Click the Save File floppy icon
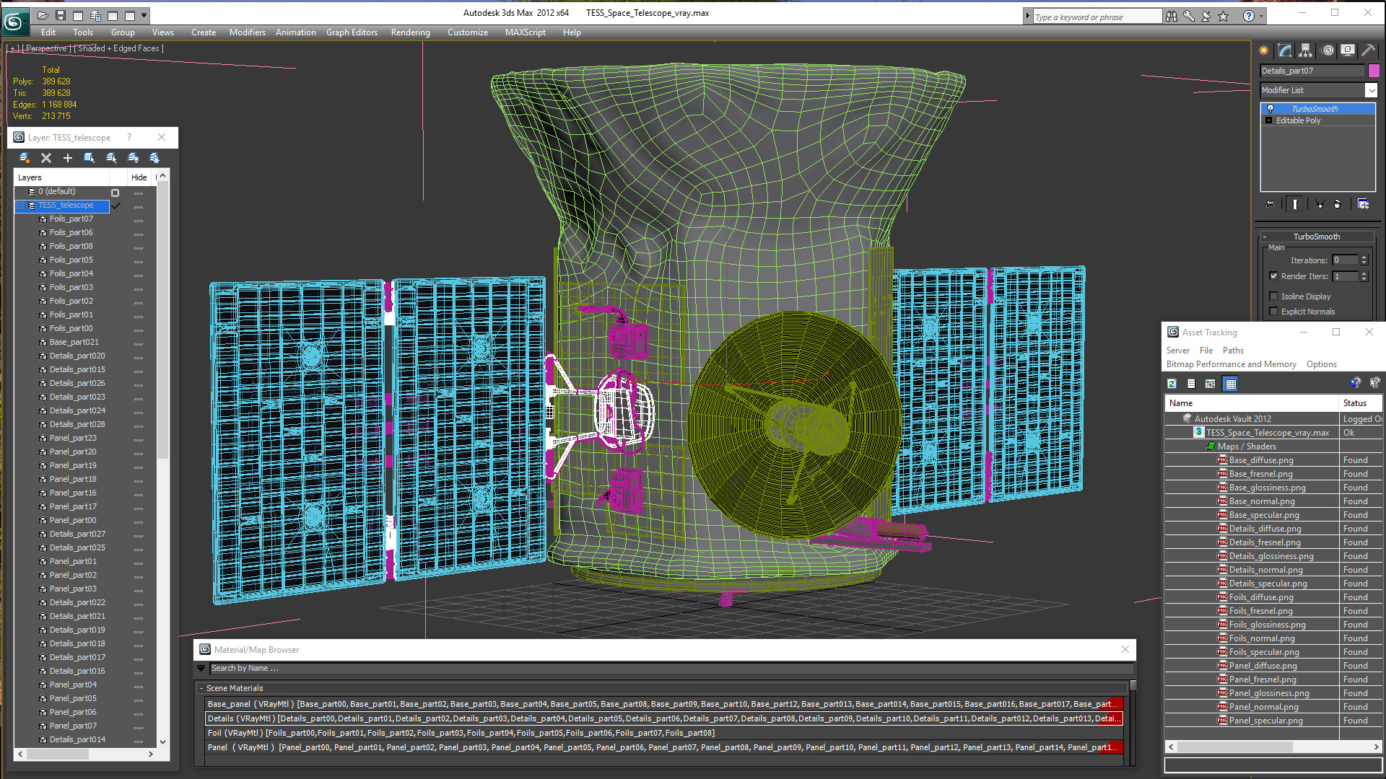 [x=61, y=15]
